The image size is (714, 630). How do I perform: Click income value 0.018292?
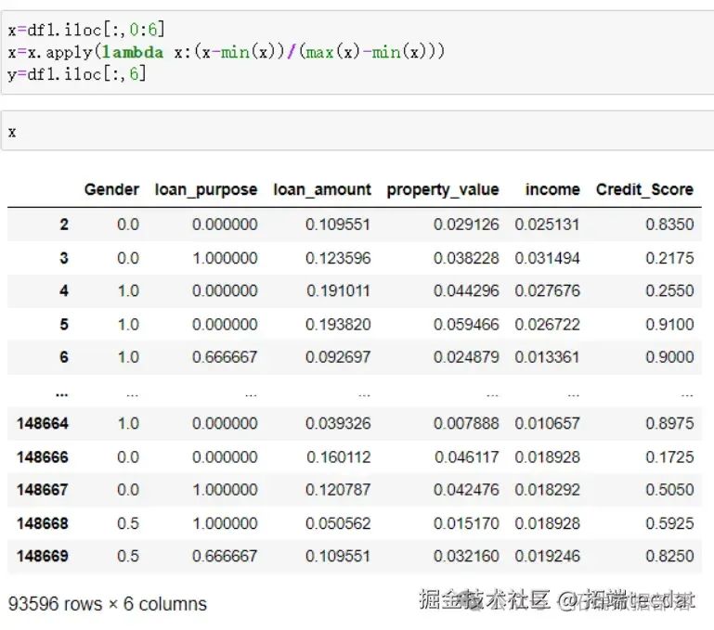click(x=548, y=490)
